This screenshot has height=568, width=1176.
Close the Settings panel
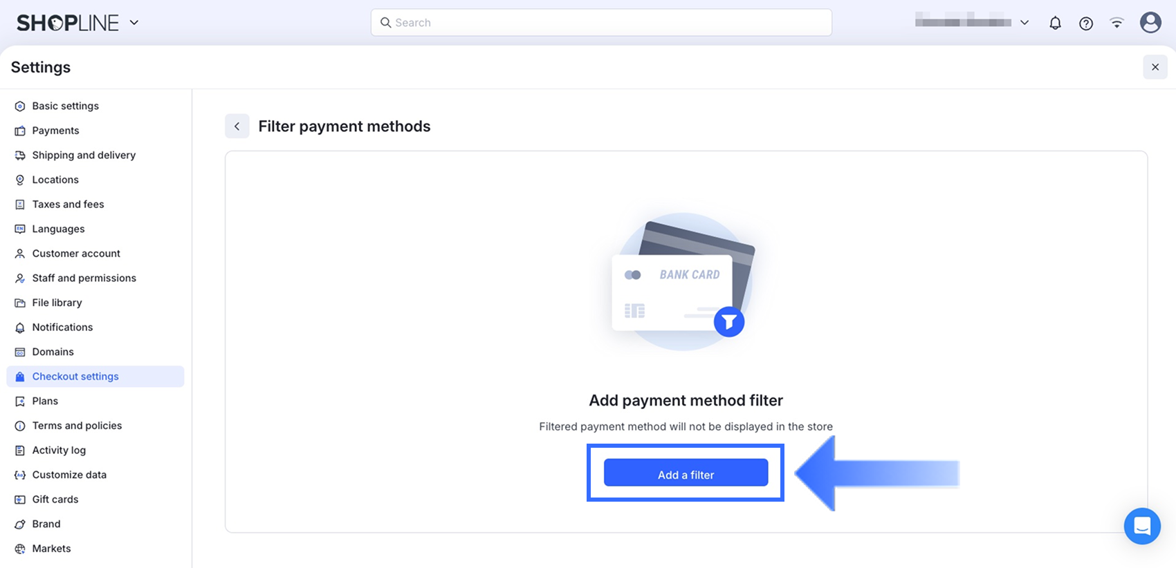(x=1155, y=67)
